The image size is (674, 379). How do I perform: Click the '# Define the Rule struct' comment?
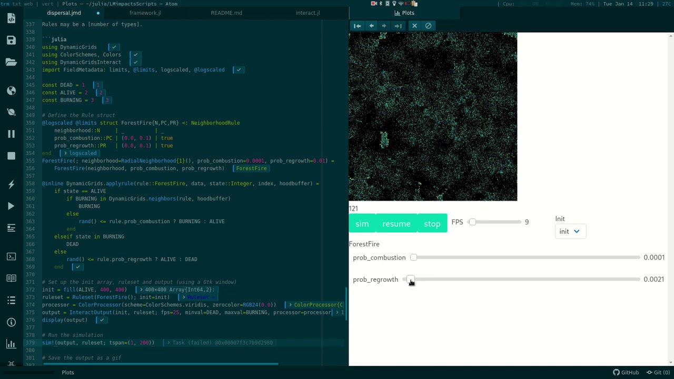tap(78, 115)
